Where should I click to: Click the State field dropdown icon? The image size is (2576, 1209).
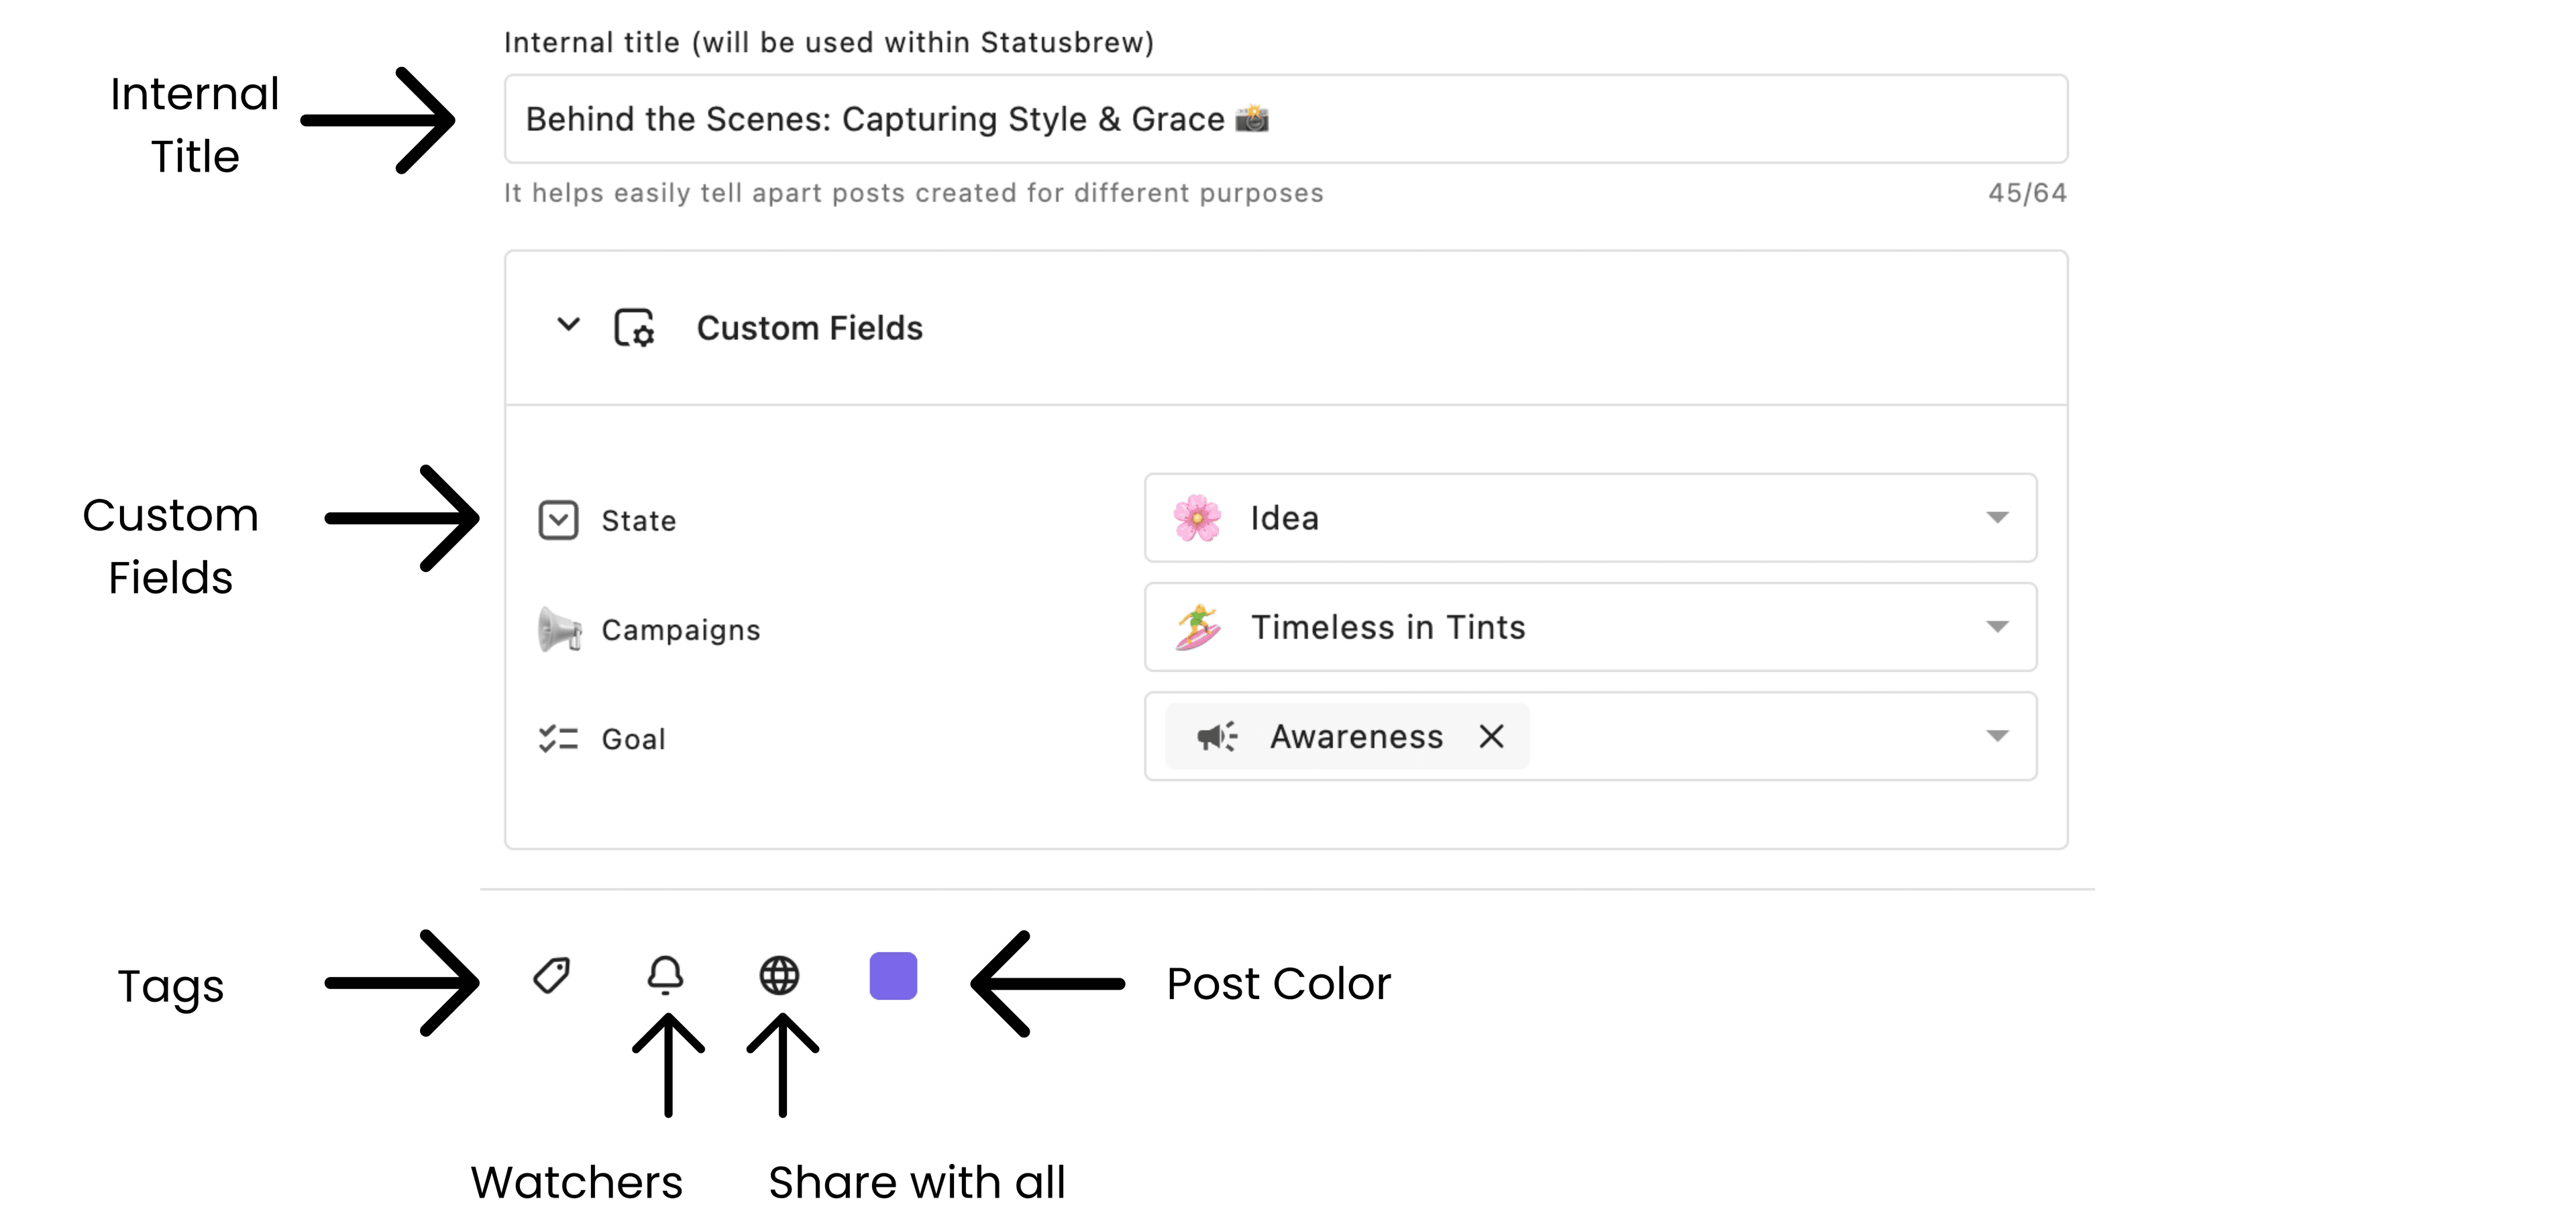point(558,520)
